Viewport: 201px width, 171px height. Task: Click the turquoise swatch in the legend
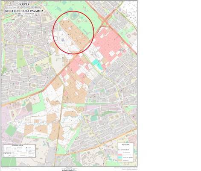tap(120, 157)
